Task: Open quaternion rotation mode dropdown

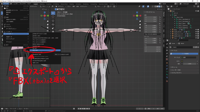Action: tap(153, 34)
